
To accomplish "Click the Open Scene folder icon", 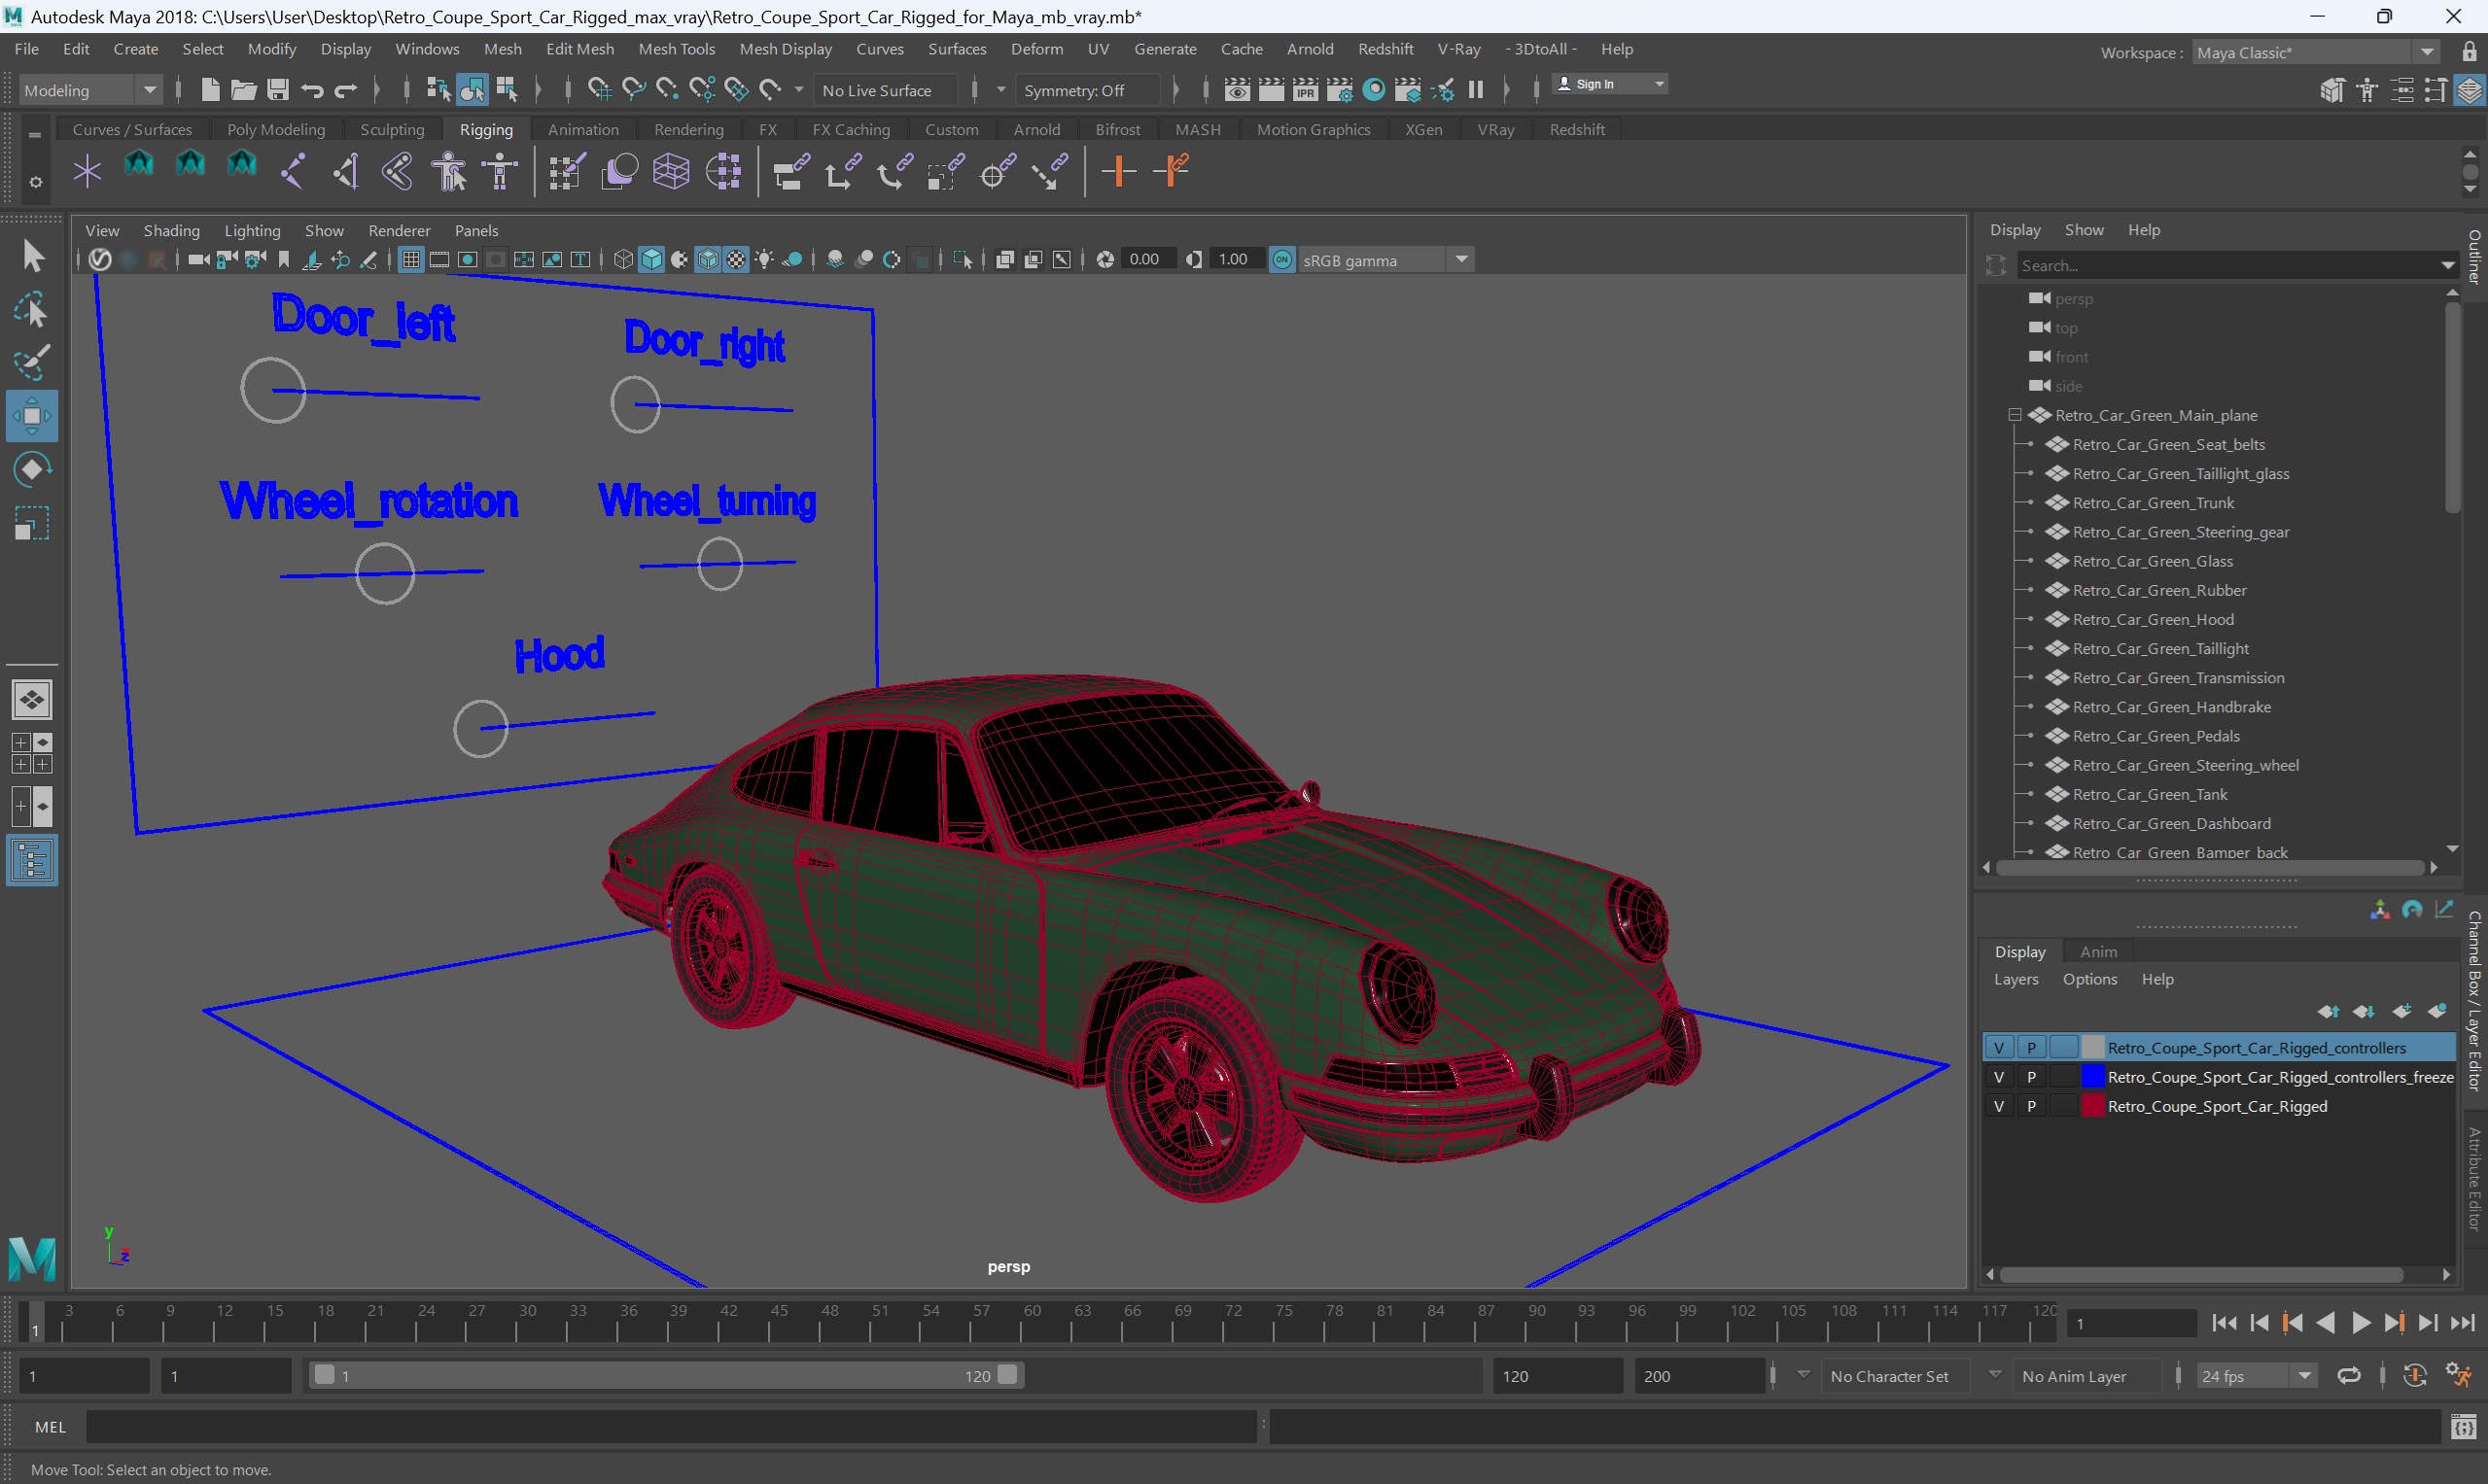I will tap(243, 90).
